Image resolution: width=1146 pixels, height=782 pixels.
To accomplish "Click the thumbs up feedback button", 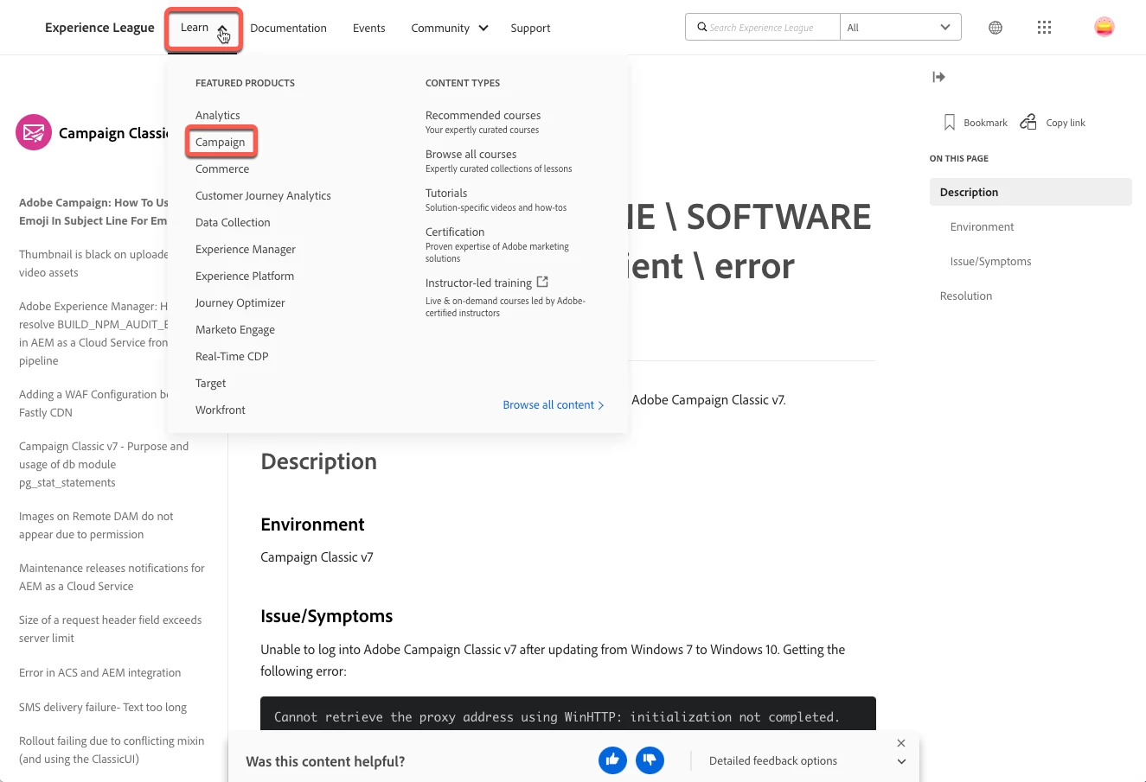I will 612,760.
